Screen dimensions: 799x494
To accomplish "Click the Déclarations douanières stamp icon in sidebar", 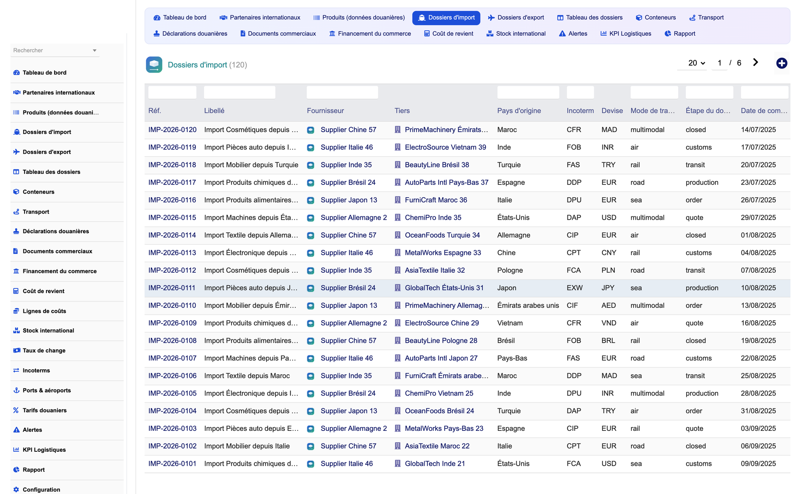I will point(16,231).
